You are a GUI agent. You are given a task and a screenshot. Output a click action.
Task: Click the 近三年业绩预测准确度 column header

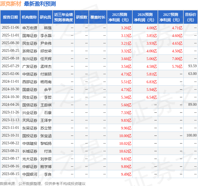pos(64,17)
